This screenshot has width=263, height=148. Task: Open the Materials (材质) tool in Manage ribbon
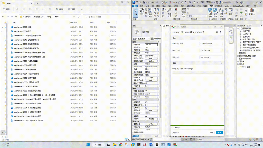tap(141, 12)
